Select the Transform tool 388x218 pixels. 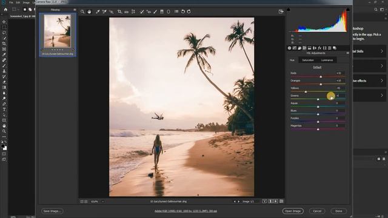coord(133,12)
